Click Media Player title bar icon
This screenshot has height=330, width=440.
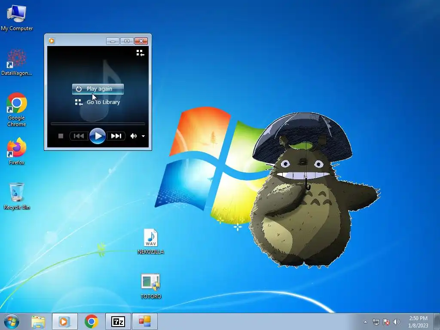click(x=52, y=41)
